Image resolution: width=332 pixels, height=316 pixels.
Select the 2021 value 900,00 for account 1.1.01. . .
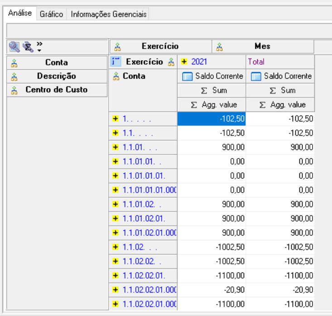tap(212, 147)
